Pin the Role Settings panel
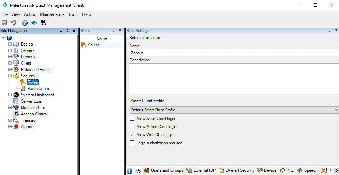339x175 pixels. pos(336,31)
